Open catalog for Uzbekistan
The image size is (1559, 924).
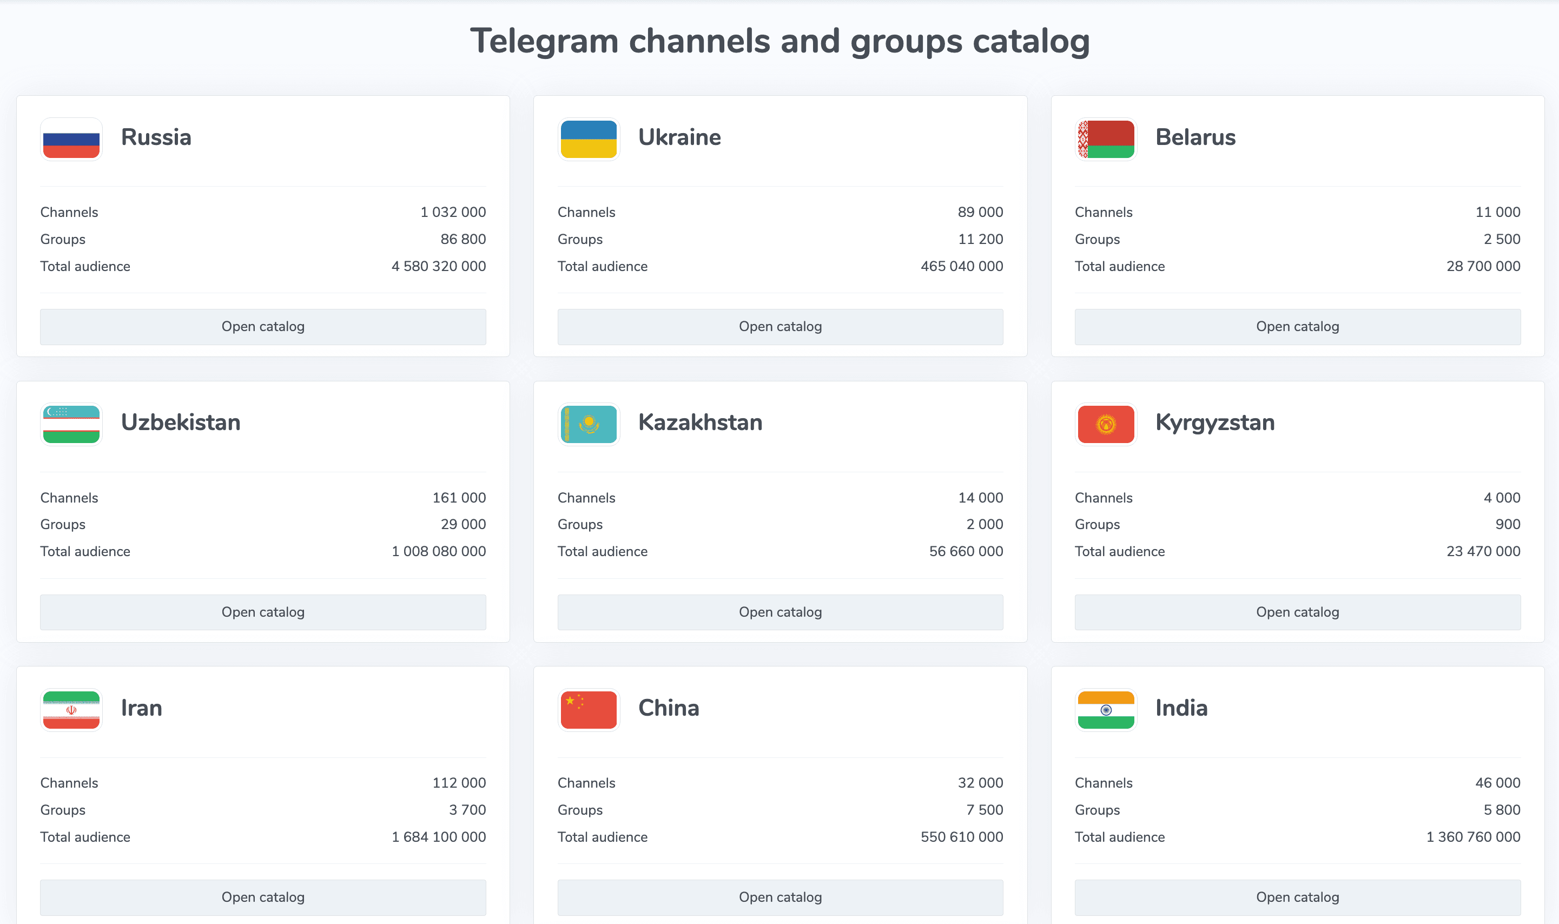pyautogui.click(x=263, y=612)
